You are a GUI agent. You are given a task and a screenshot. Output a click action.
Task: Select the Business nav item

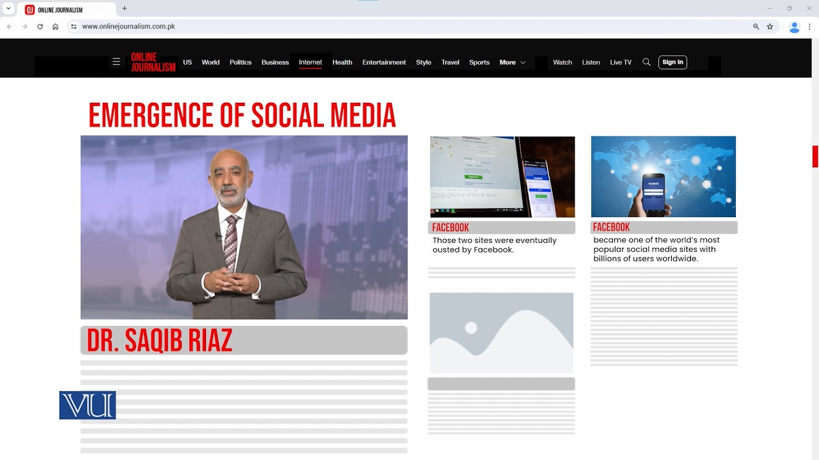[275, 62]
